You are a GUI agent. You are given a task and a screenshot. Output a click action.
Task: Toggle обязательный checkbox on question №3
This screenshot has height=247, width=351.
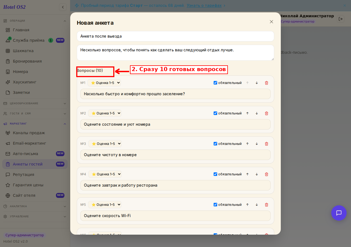click(x=215, y=144)
